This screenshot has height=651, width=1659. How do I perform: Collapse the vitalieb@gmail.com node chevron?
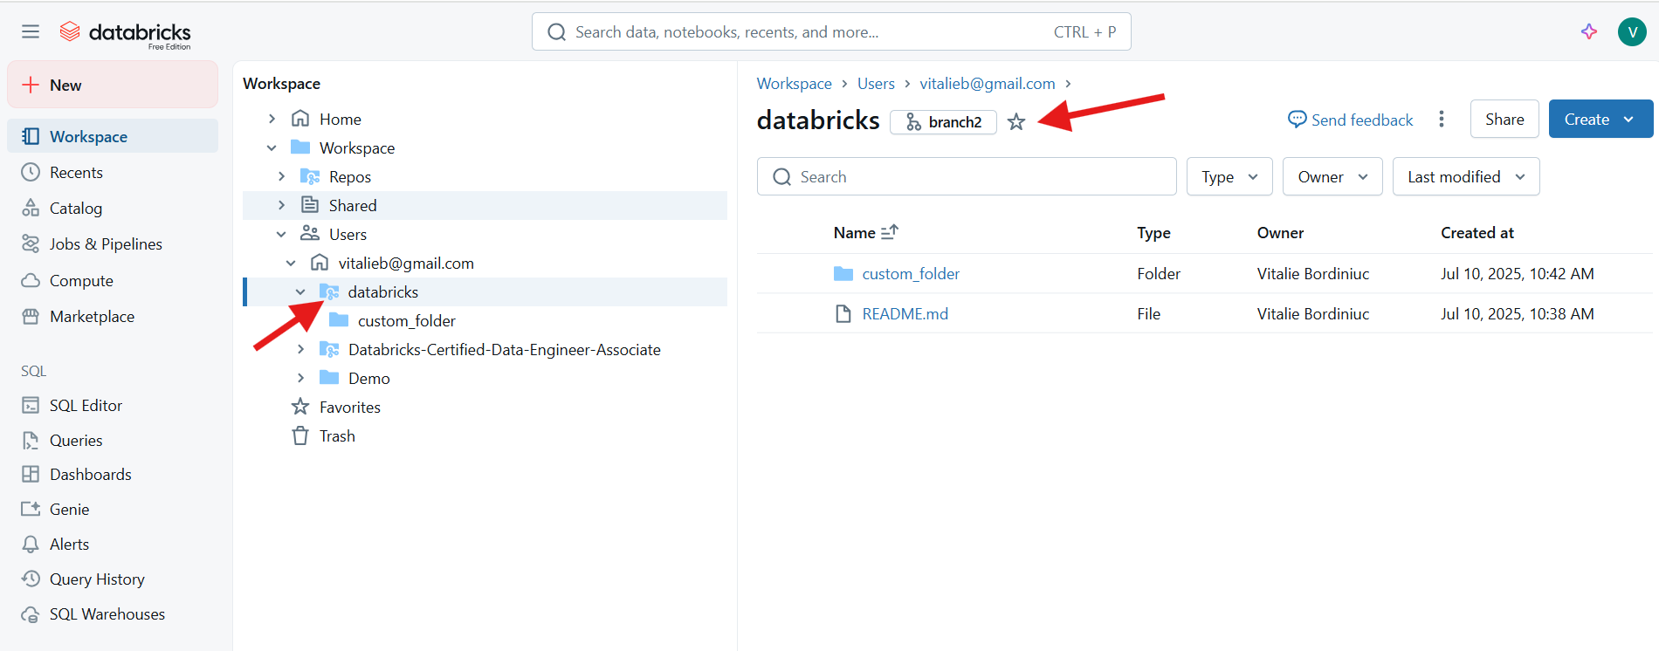(291, 263)
